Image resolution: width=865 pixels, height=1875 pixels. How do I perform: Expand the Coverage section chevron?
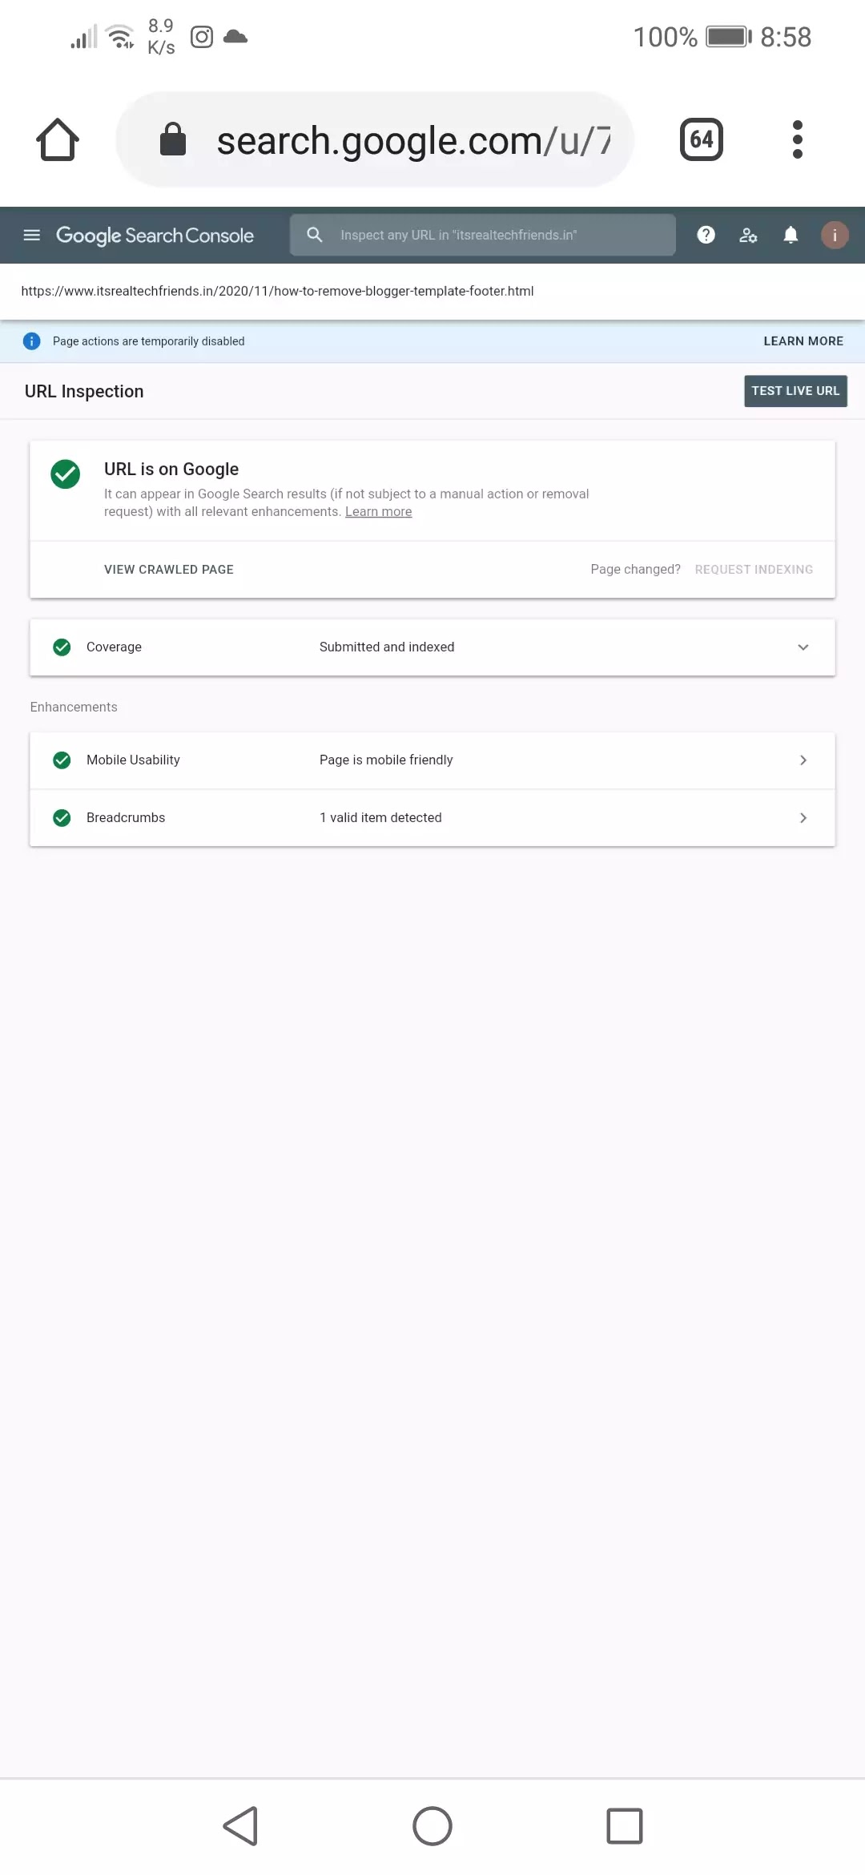pos(803,647)
